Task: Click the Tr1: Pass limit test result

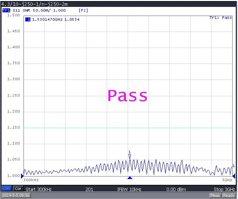Action: click(221, 17)
